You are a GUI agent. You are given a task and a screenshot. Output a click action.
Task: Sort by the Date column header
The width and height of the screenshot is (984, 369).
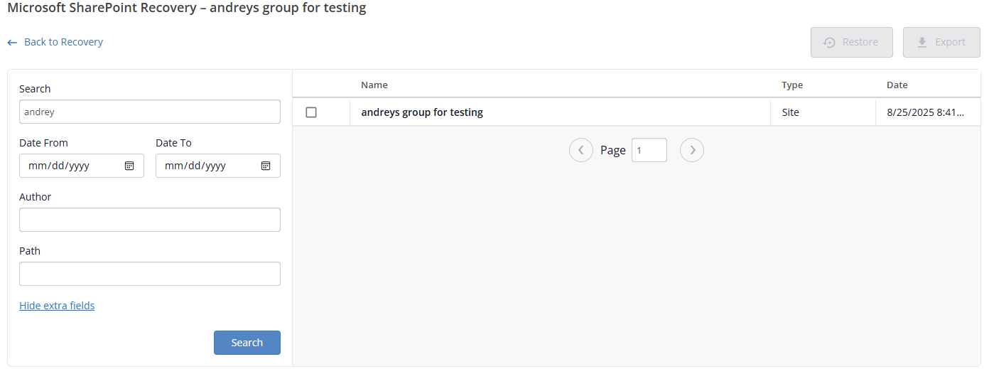coord(897,85)
